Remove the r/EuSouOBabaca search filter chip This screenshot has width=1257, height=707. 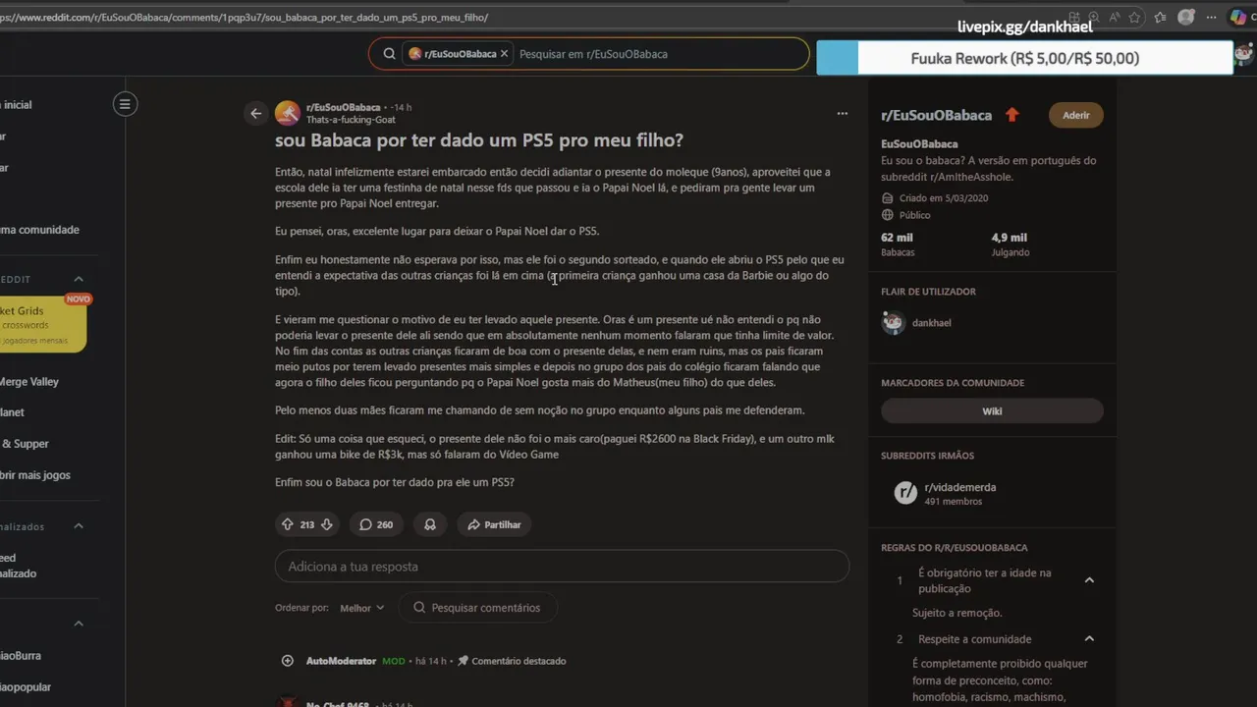tap(505, 54)
